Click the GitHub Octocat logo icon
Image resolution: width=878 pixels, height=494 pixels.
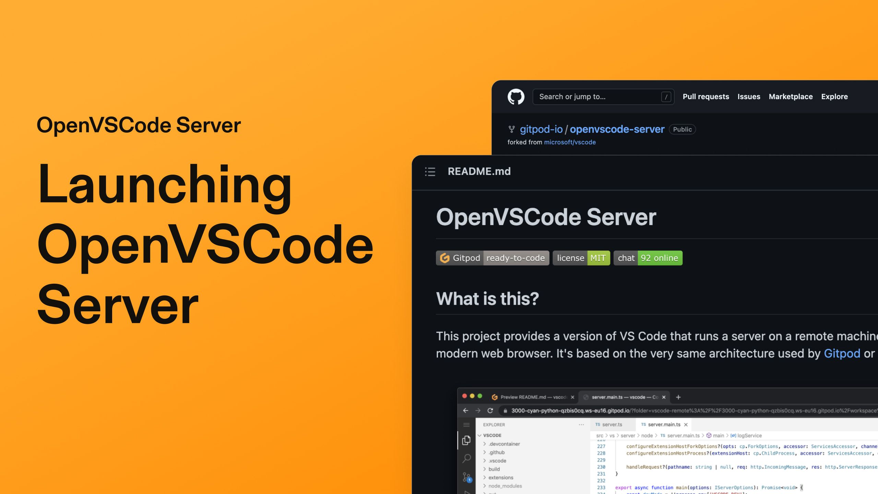tap(516, 96)
